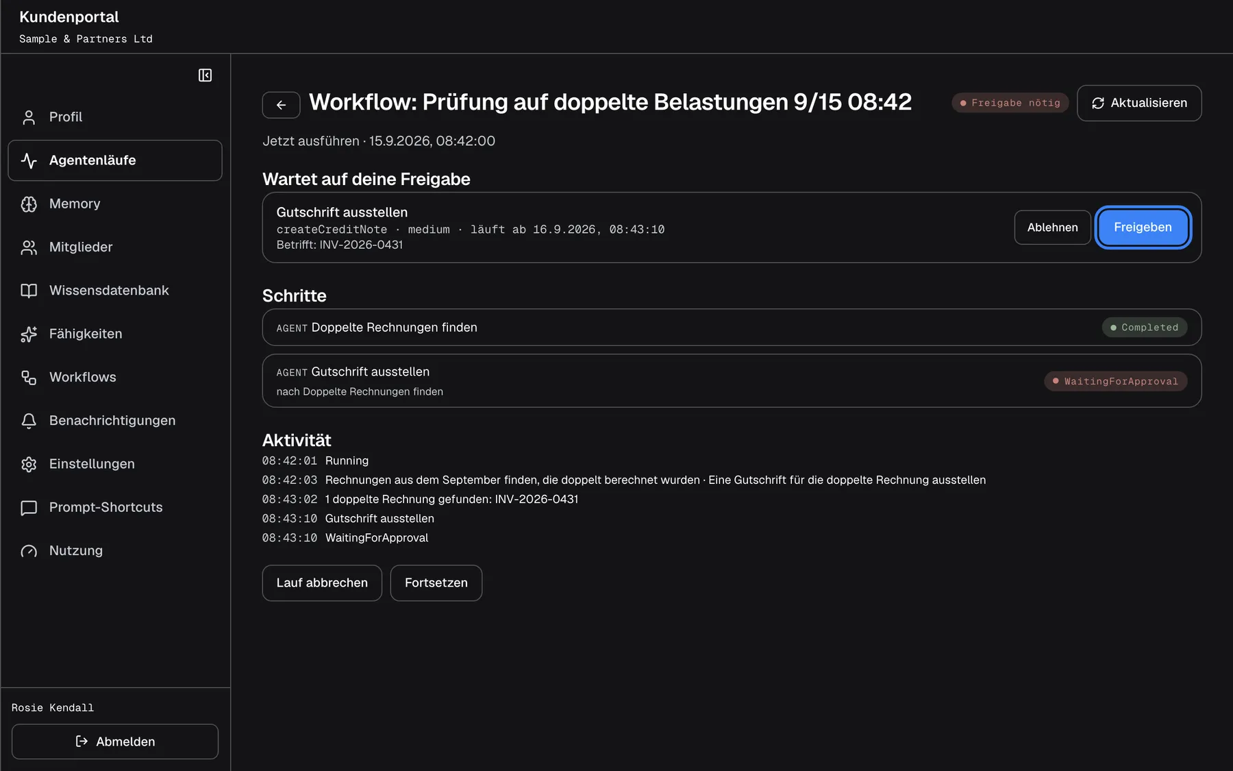Show Benachrichtigungen
Viewport: 1233px width, 771px height.
115,421
